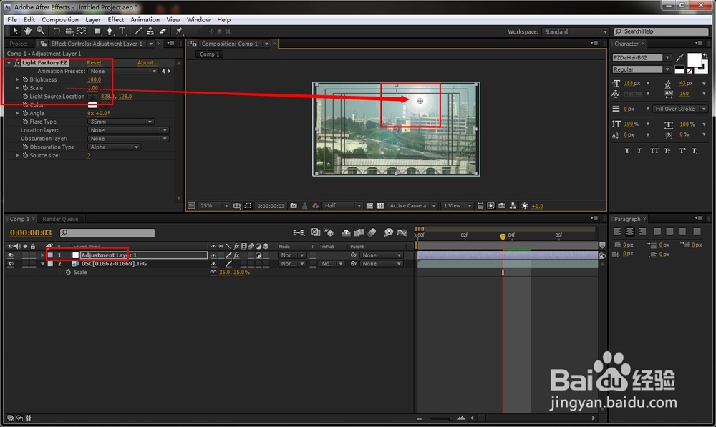Take a snapshot with camera icon
The image size is (716, 427).
tap(294, 206)
